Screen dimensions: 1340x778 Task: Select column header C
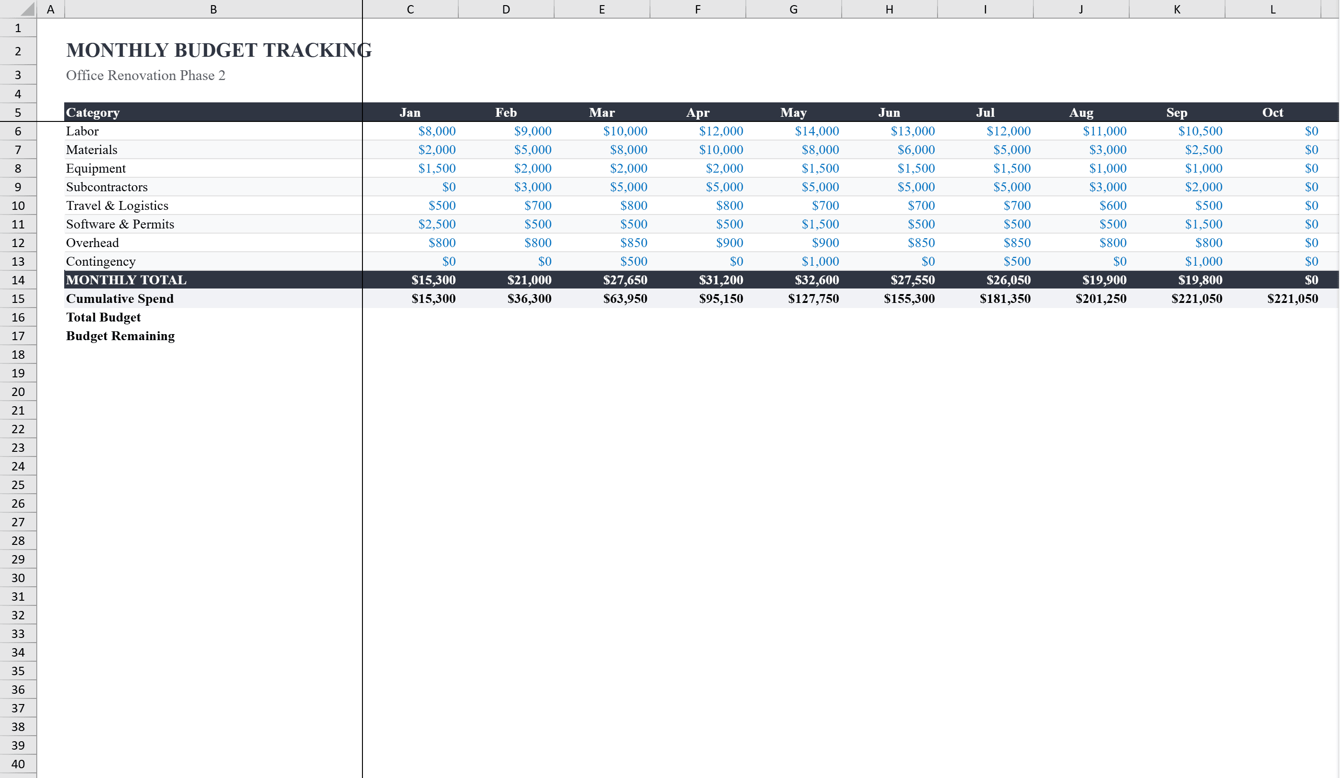point(410,8)
